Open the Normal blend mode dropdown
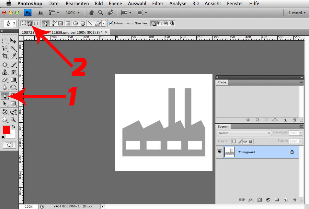 coord(244,133)
